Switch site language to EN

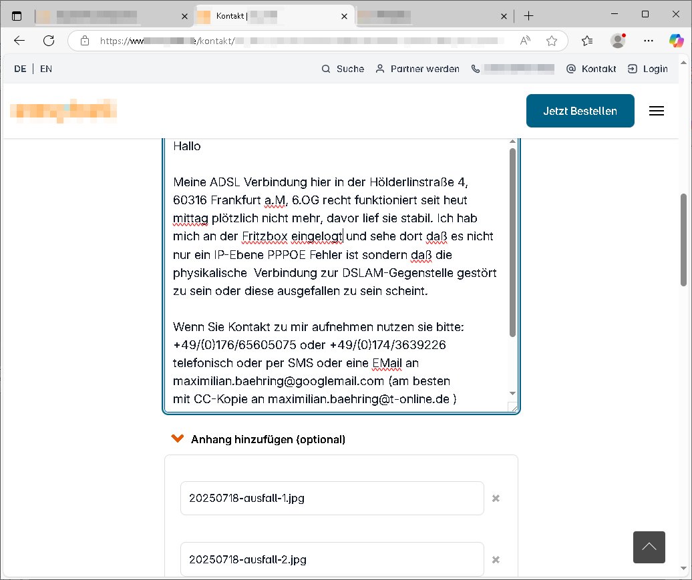pos(46,69)
